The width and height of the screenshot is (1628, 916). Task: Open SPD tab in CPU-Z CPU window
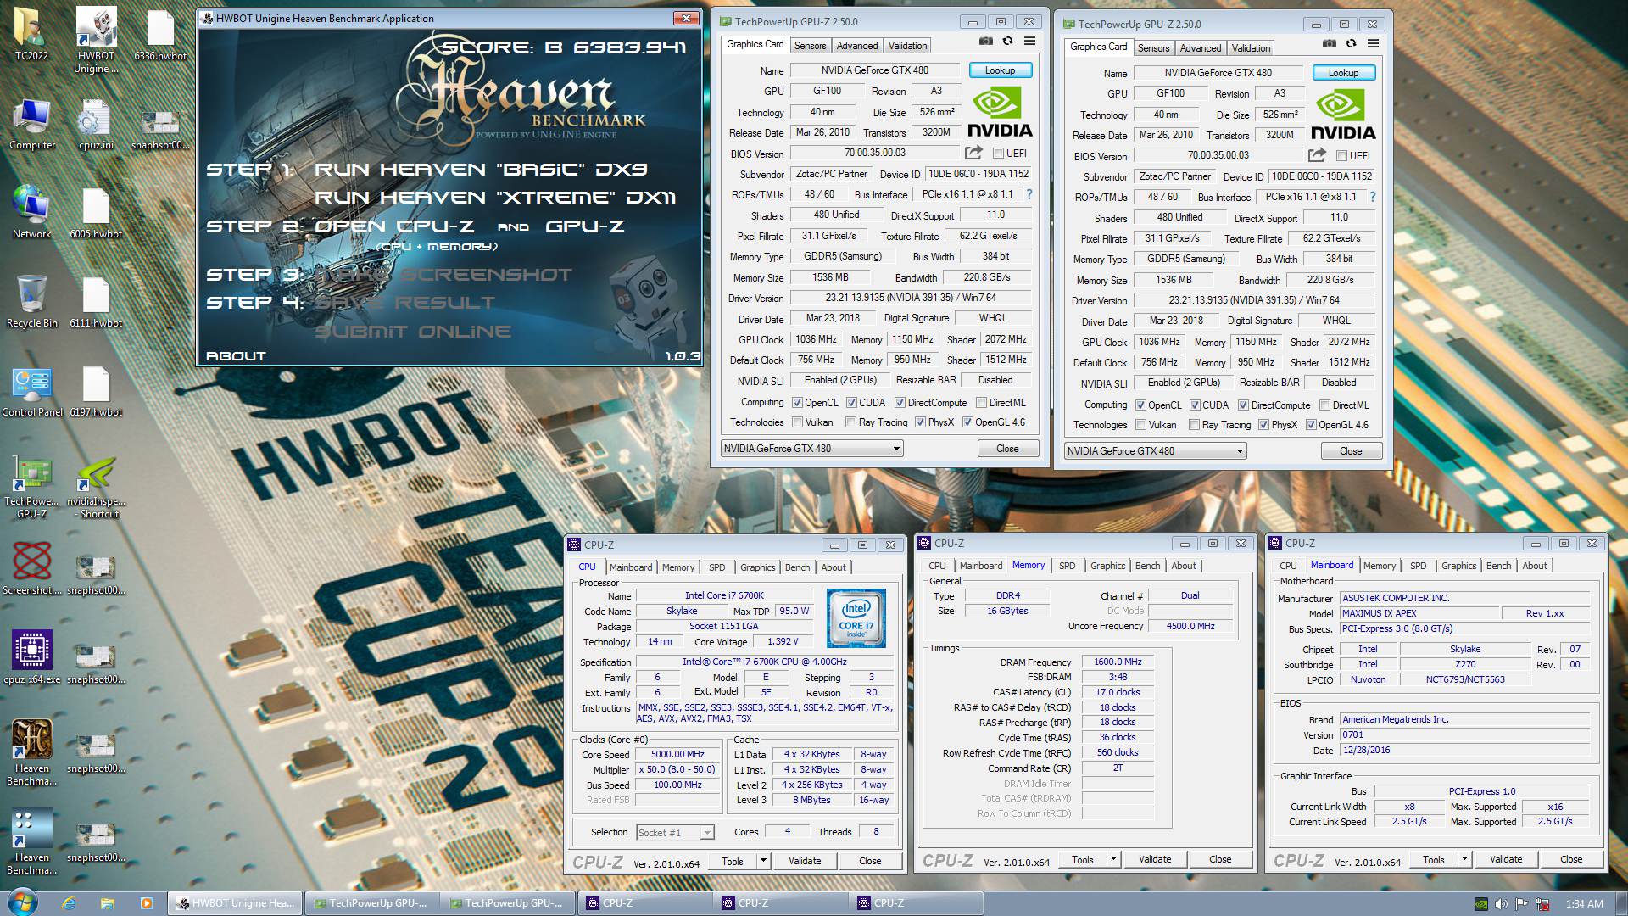(x=717, y=567)
